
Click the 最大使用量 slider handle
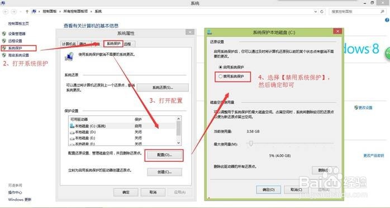pyautogui.click(x=251, y=143)
